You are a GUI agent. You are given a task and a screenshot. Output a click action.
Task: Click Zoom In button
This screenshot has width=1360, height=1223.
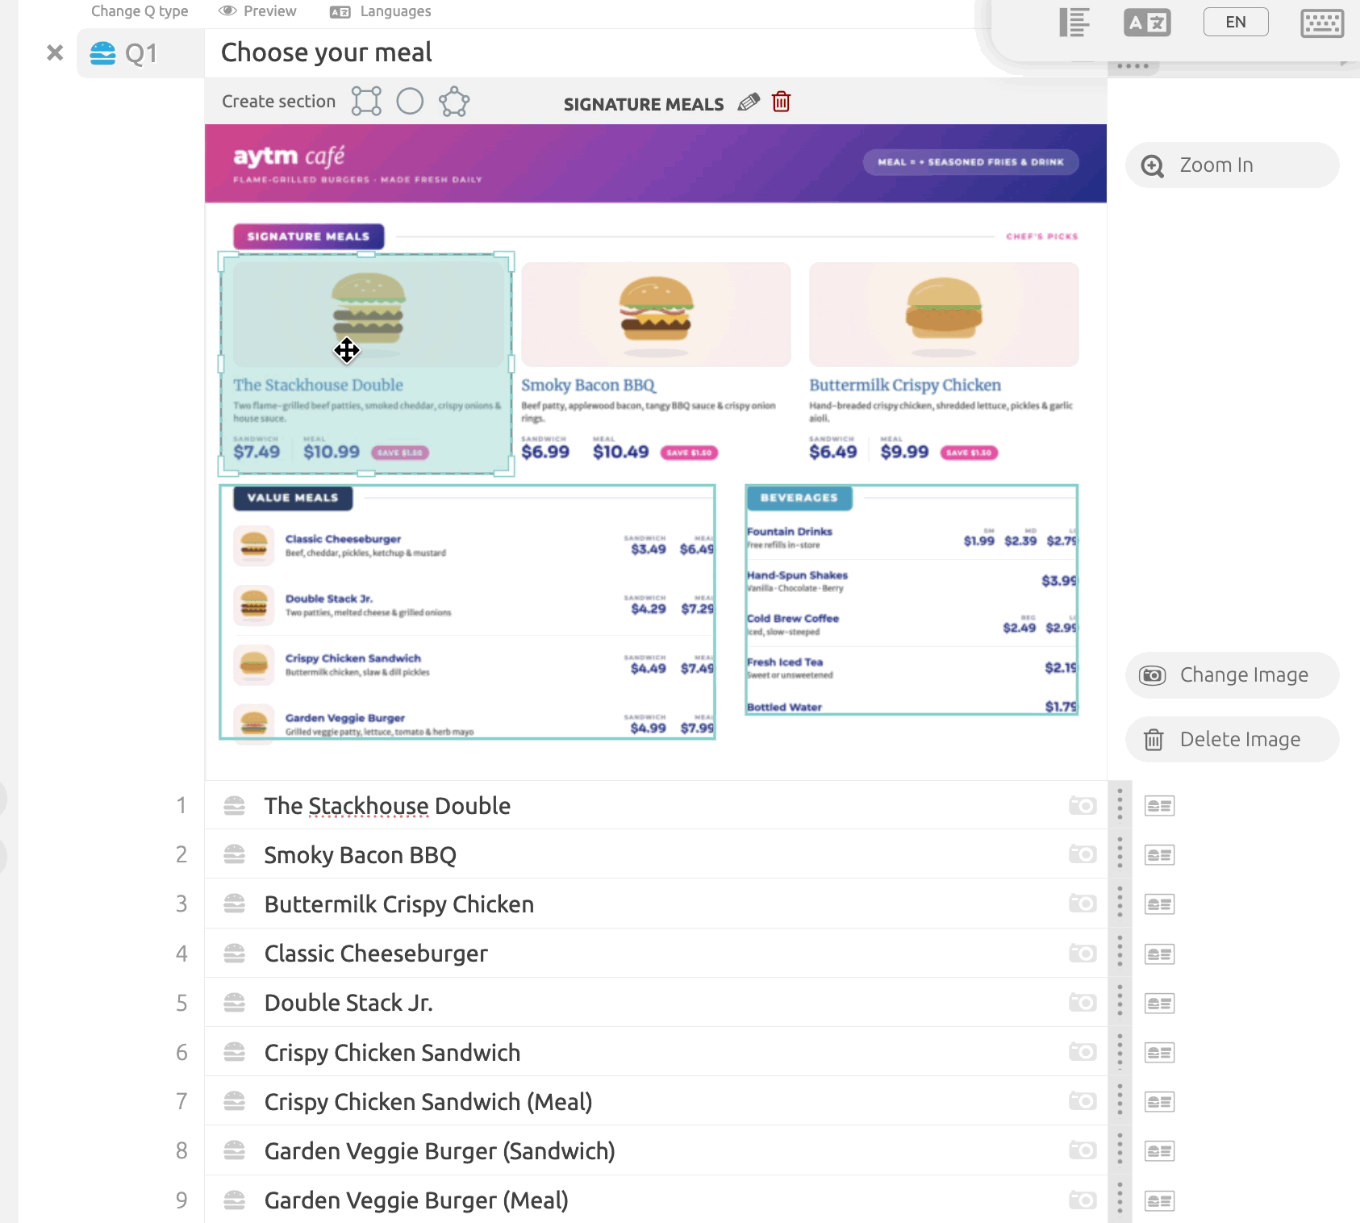(1233, 165)
